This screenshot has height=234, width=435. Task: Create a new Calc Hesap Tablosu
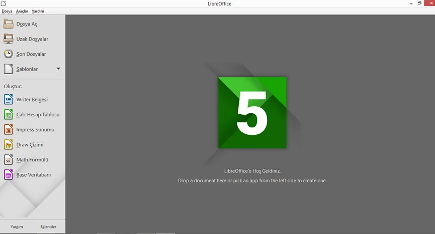(38, 114)
